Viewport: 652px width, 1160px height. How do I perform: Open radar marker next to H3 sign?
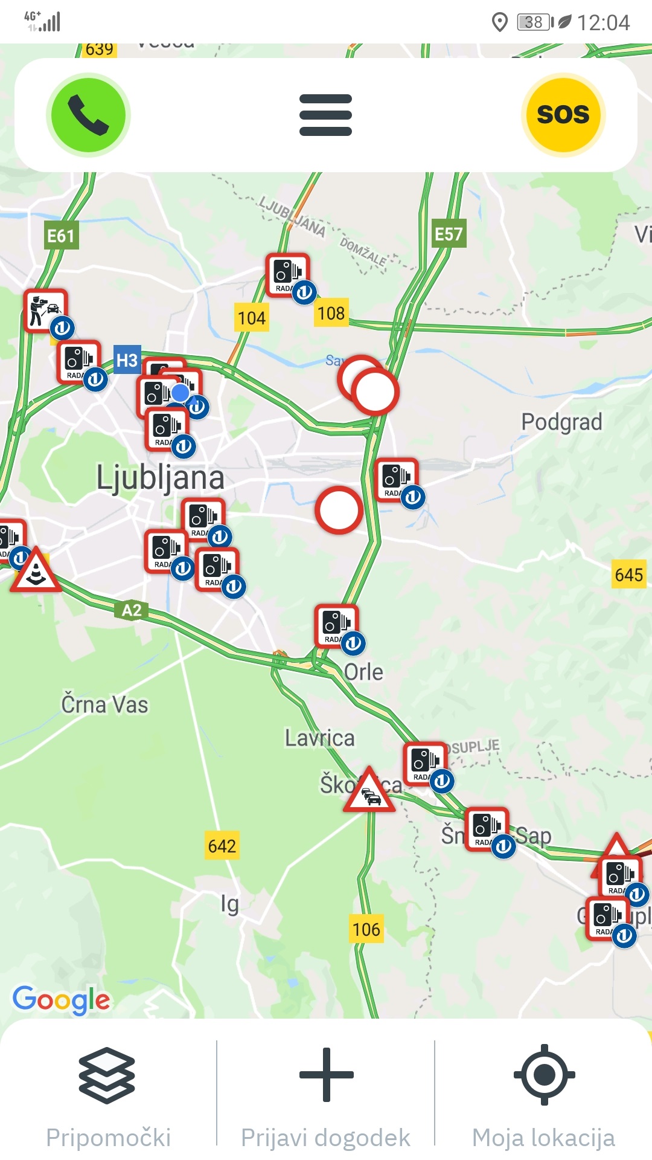(x=81, y=364)
